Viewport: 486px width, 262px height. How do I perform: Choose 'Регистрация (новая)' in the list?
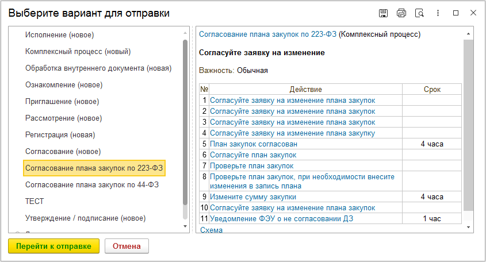(x=60, y=135)
